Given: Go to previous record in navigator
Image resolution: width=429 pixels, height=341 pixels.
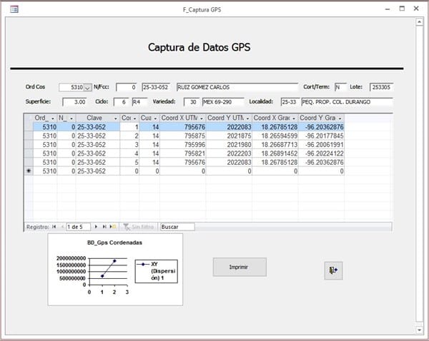Looking at the screenshot, I should click(61, 227).
